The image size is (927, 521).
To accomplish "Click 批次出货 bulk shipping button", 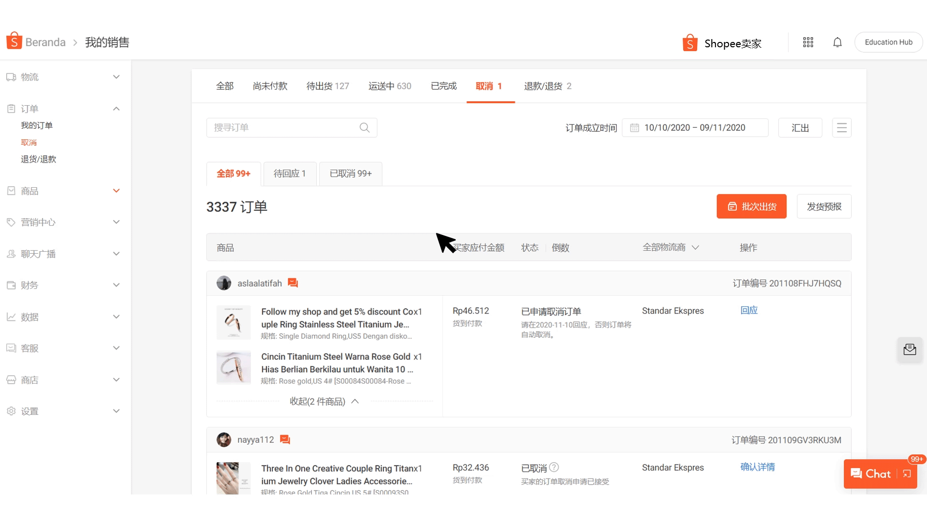I will pyautogui.click(x=751, y=206).
